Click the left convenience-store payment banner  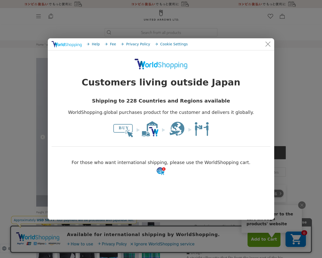53,4
